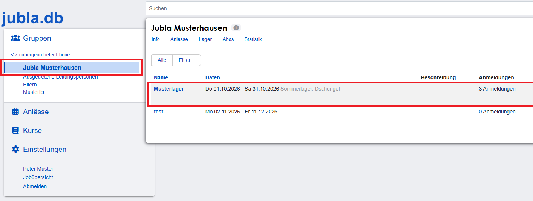This screenshot has width=533, height=201.
Task: Switch to the Anlässe tab
Action: pyautogui.click(x=179, y=39)
